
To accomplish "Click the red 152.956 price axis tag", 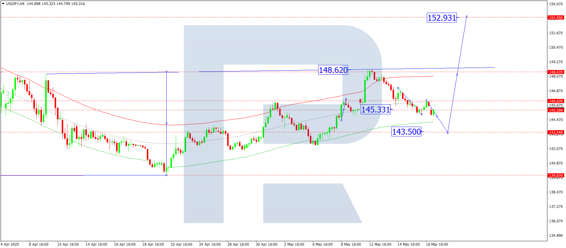I will (556, 18).
